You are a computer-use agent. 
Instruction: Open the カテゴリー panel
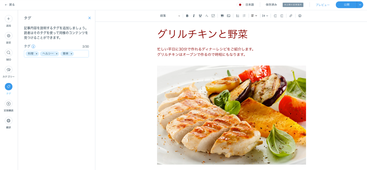click(x=9, y=72)
